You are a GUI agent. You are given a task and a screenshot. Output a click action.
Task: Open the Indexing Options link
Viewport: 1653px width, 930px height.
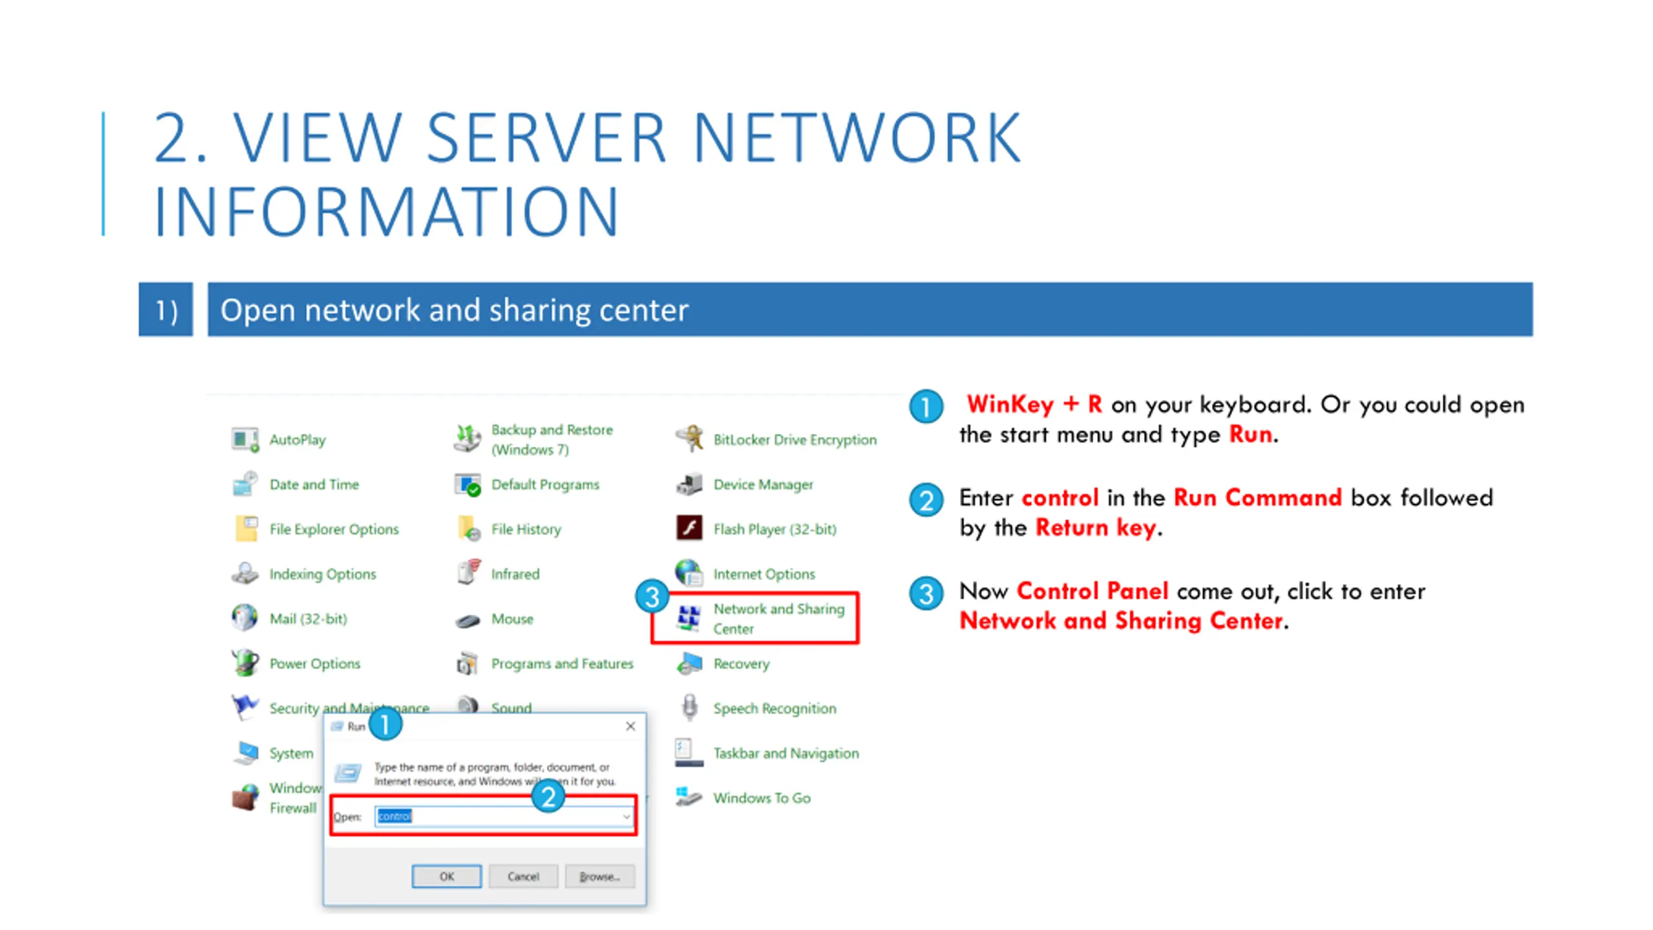(x=323, y=574)
